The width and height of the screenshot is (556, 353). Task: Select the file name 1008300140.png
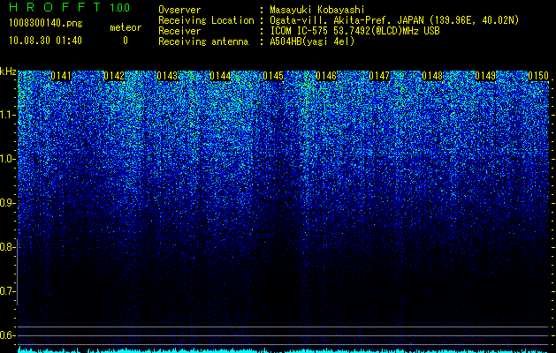pyautogui.click(x=46, y=24)
